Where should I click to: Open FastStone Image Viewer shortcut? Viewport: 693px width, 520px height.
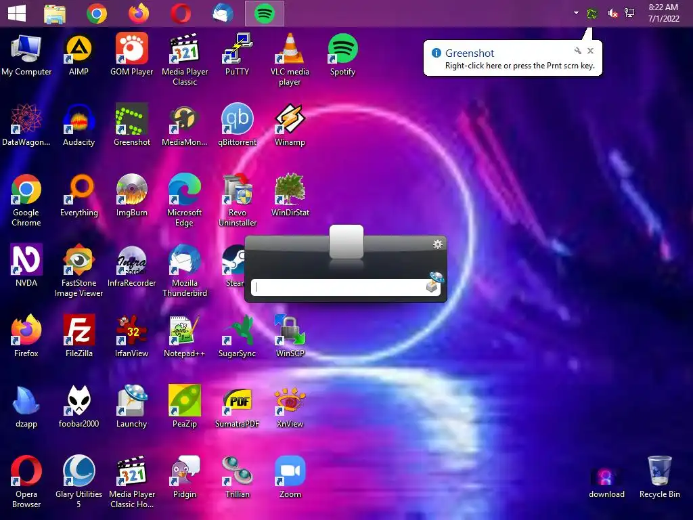(79, 271)
